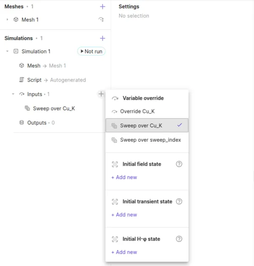This screenshot has height=266, width=254.
Task: Collapse the Inputs section
Action: pyautogui.click(x=13, y=94)
